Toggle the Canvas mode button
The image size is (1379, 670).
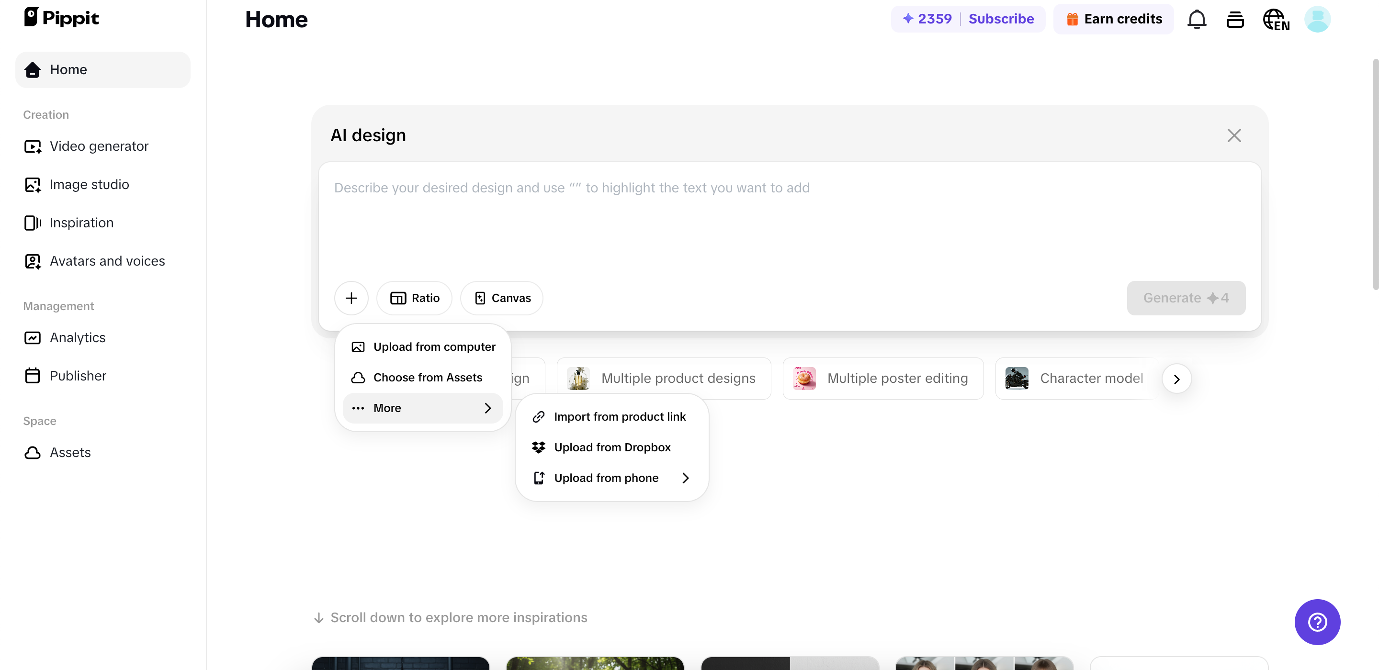(x=502, y=298)
